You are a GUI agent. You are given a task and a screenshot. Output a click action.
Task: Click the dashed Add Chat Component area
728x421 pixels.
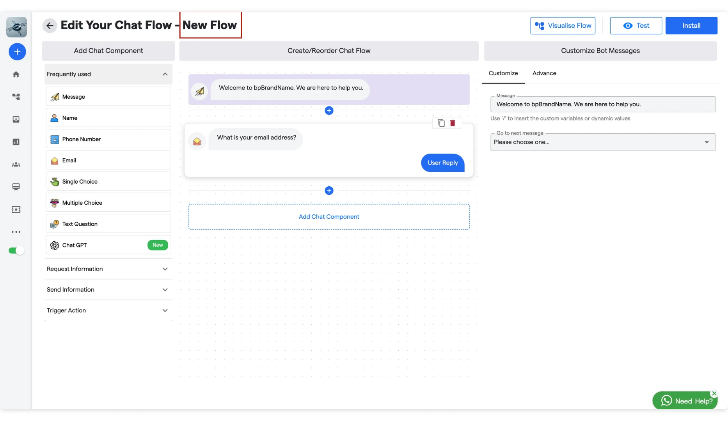tap(329, 217)
